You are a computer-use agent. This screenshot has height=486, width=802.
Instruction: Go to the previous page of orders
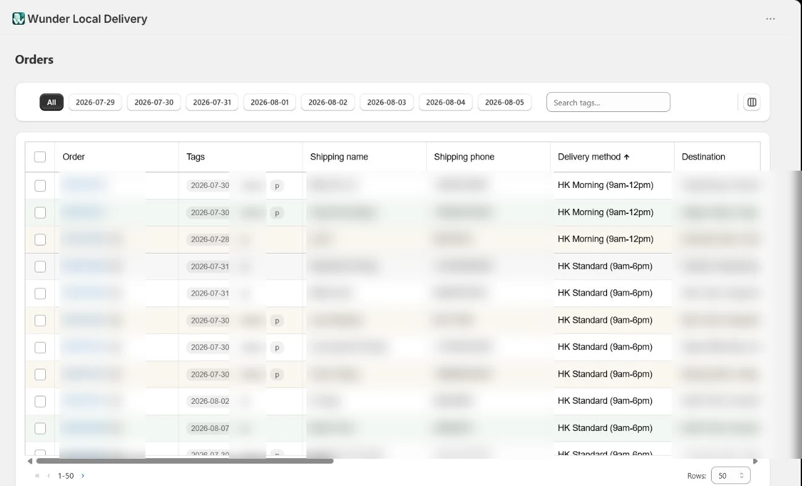[49, 475]
